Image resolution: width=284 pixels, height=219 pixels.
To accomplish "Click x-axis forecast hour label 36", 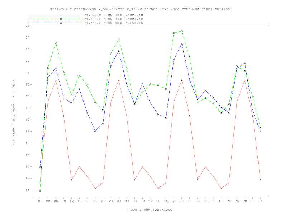I will 134,201.
